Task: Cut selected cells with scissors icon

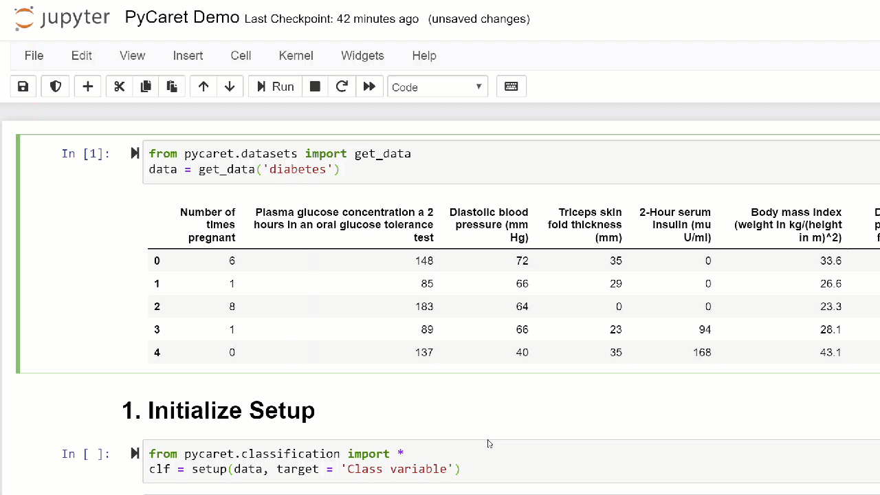Action: click(120, 87)
